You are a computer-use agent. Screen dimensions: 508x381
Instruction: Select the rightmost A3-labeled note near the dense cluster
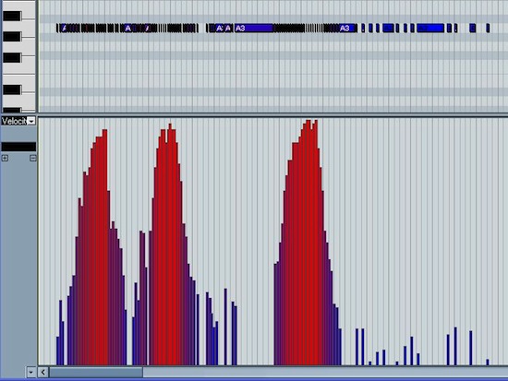coord(347,29)
